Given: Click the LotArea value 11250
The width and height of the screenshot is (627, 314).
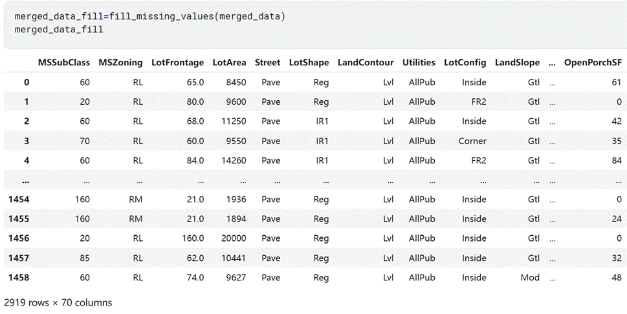Looking at the screenshot, I should [234, 121].
